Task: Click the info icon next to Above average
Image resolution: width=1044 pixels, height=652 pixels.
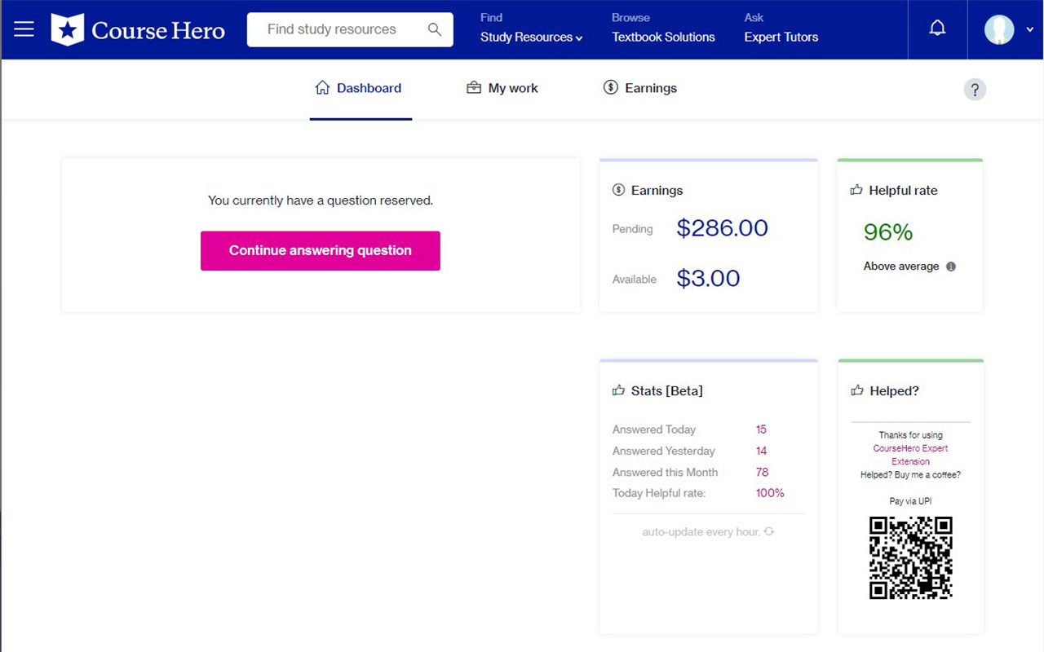Action: click(x=951, y=267)
